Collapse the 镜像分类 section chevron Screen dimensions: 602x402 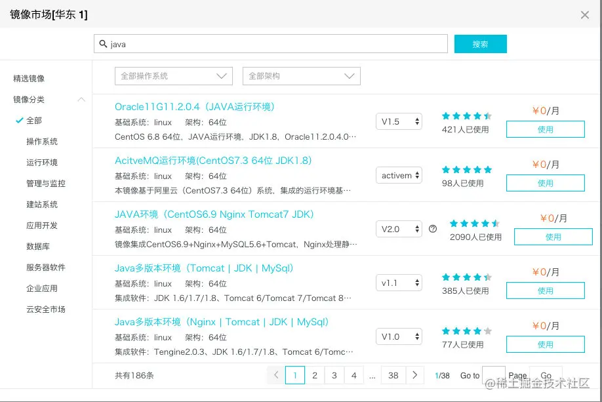tap(81, 100)
